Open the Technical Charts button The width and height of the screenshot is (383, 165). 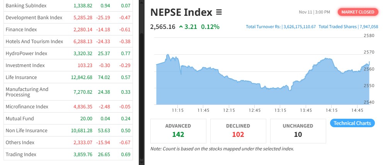(352, 123)
